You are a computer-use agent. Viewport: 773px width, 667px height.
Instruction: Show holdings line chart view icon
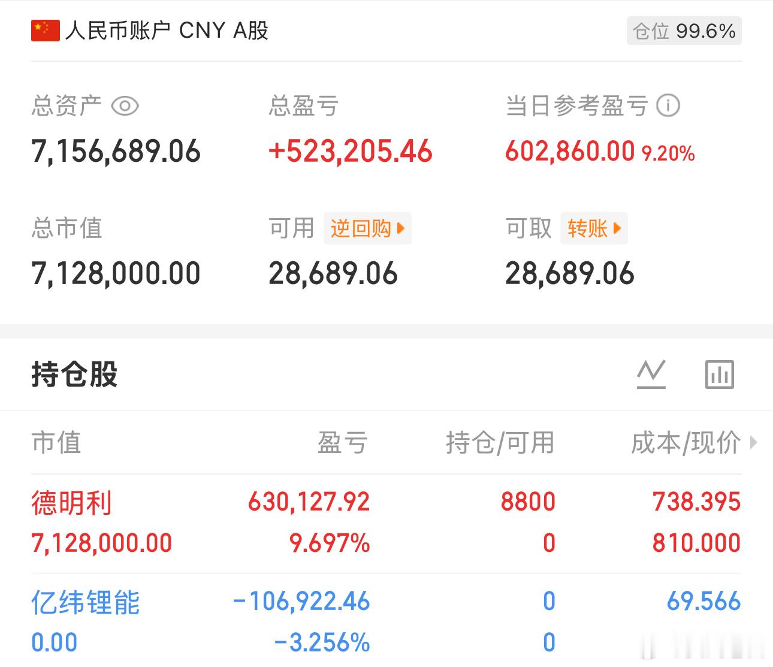tap(651, 375)
